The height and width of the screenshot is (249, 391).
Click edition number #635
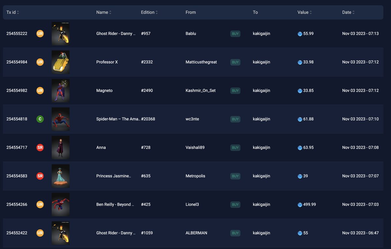click(x=146, y=176)
